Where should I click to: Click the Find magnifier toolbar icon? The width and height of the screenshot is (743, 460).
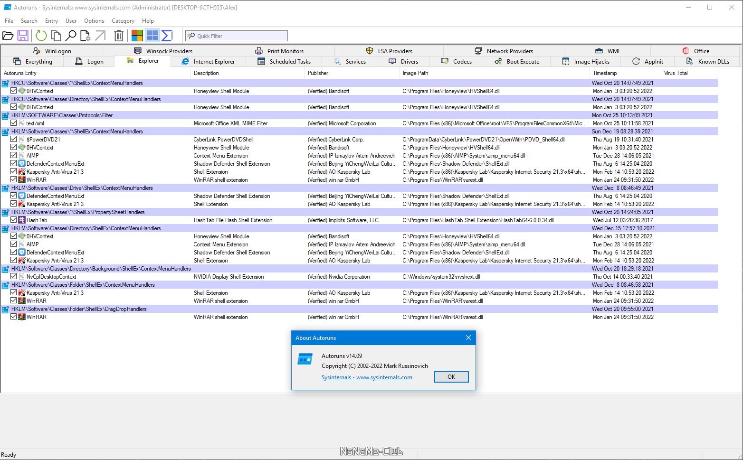[71, 36]
